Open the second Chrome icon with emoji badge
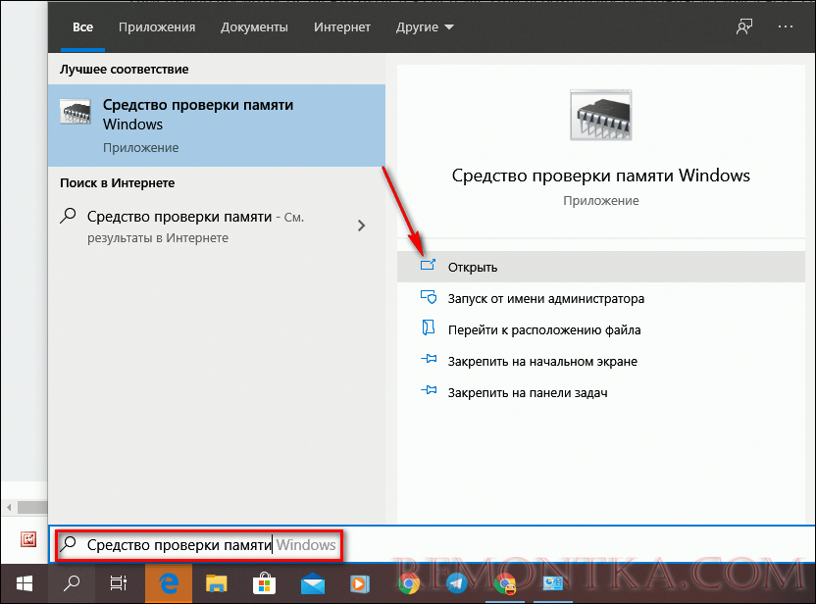Image resolution: width=816 pixels, height=604 pixels. (505, 583)
